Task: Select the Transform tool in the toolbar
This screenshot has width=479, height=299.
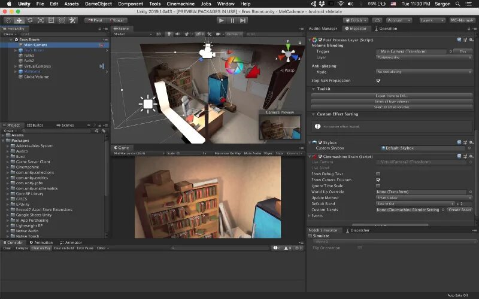Action: (62, 20)
